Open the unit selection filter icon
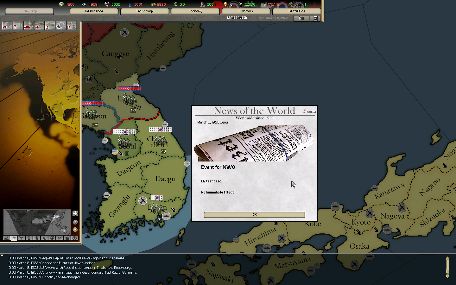 tap(72, 26)
